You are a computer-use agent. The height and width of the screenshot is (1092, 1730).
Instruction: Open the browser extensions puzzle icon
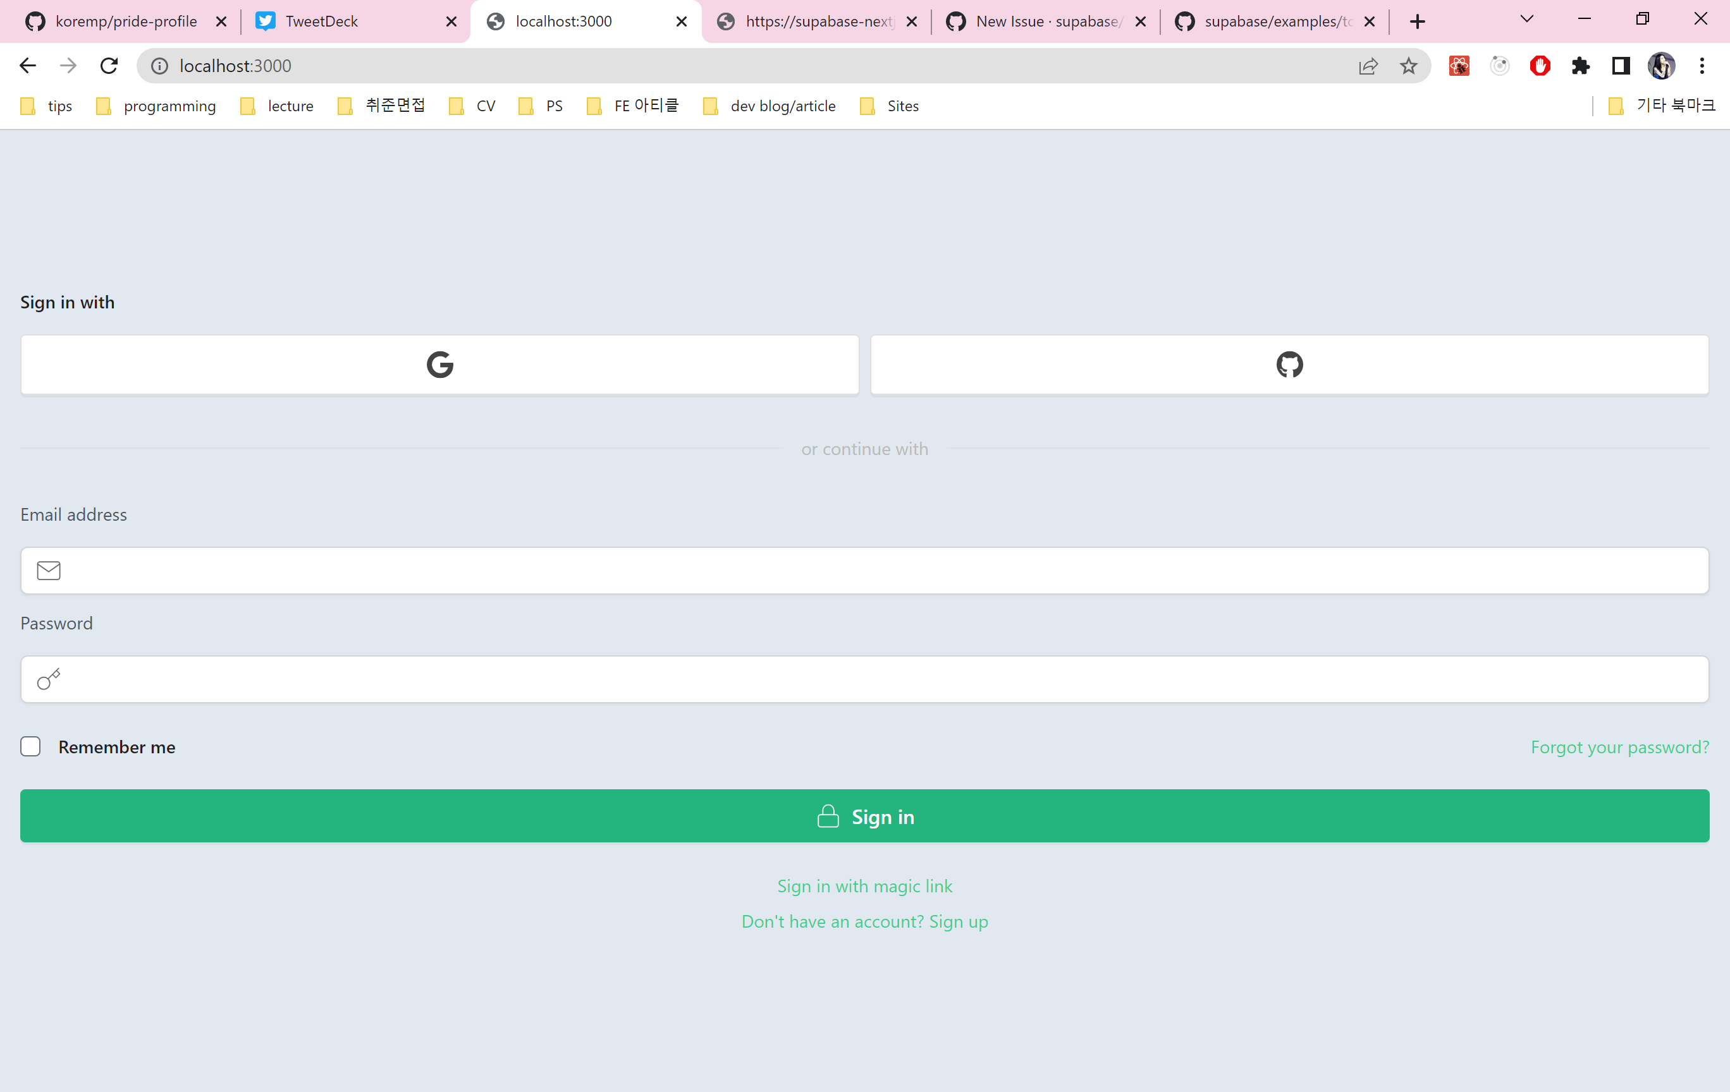(x=1581, y=65)
